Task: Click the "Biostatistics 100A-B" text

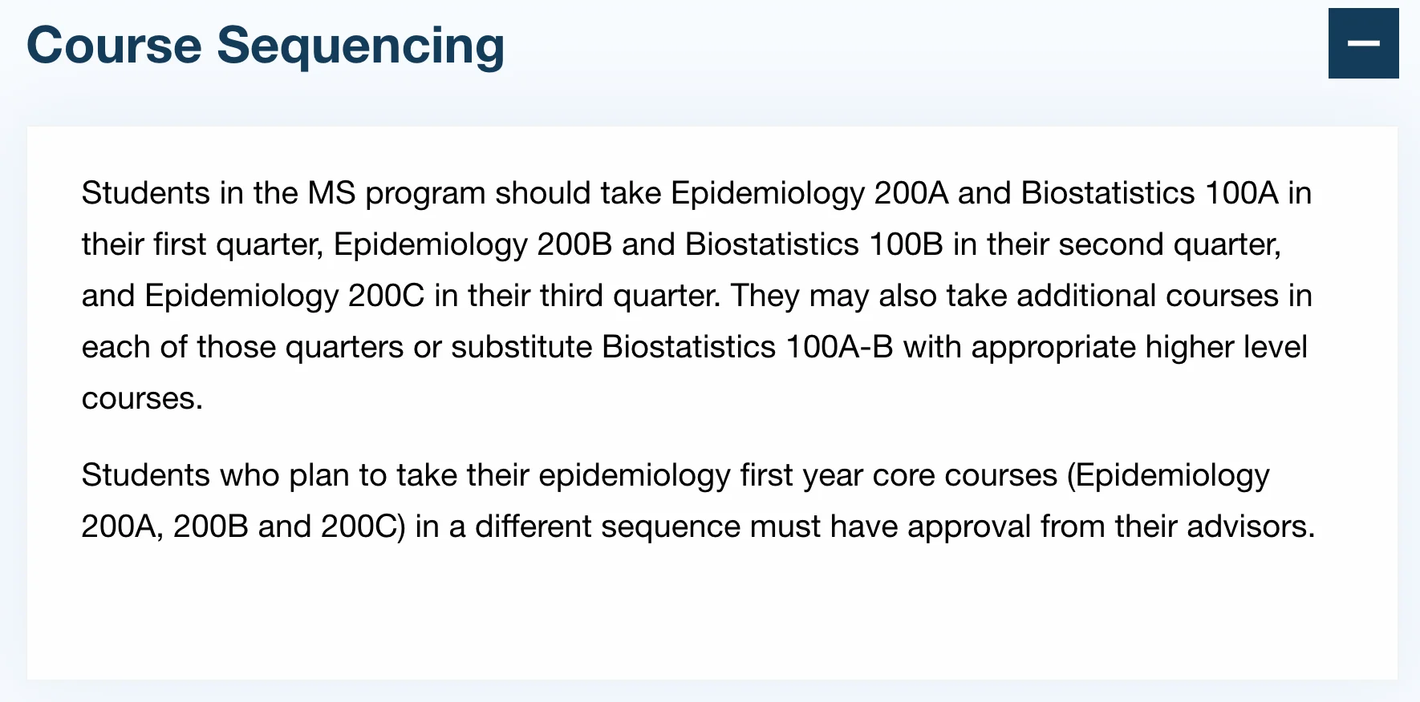Action: pos(747,348)
